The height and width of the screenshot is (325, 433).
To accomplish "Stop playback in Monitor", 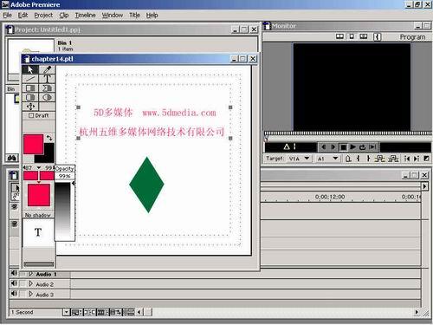I will coord(343,147).
